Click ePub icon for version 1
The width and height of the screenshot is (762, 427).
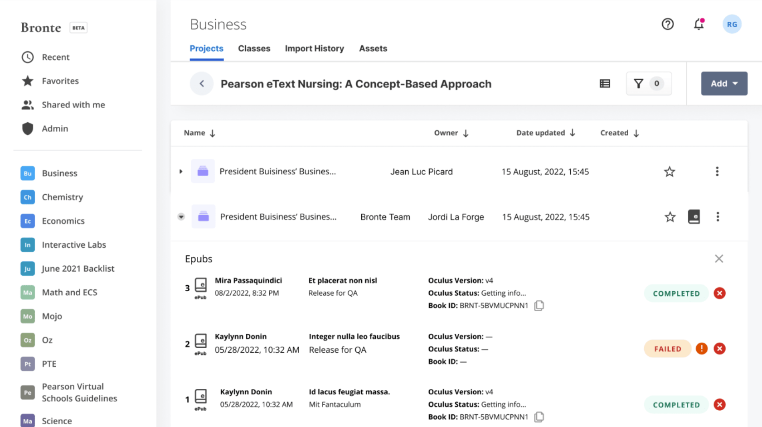click(200, 400)
